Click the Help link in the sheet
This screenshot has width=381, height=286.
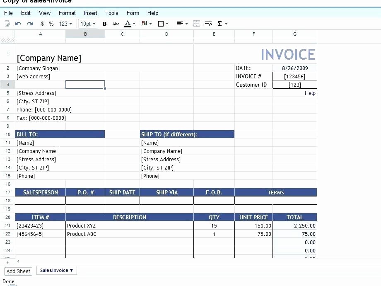(310, 93)
